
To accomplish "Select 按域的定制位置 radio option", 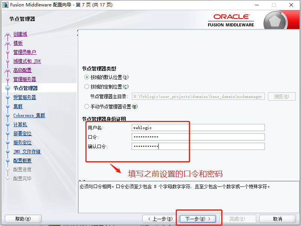I will tap(87, 87).
